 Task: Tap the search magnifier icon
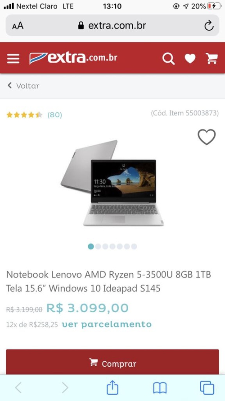pyautogui.click(x=168, y=59)
